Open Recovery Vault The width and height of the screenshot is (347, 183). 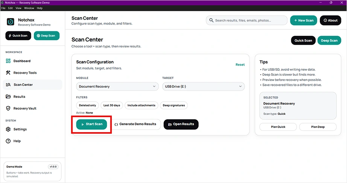pyautogui.click(x=32, y=108)
